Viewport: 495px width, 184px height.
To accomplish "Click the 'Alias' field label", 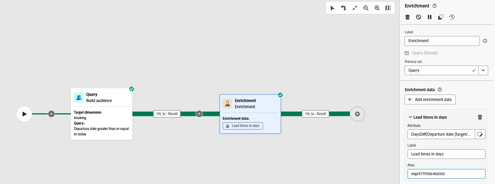I will pos(411,165).
